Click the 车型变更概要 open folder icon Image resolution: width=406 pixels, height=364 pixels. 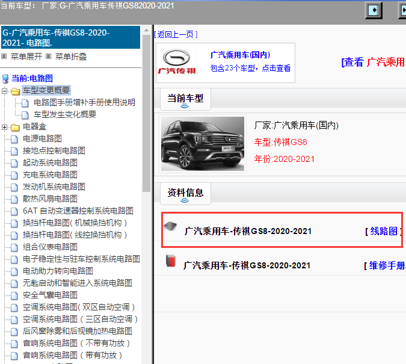[15, 91]
